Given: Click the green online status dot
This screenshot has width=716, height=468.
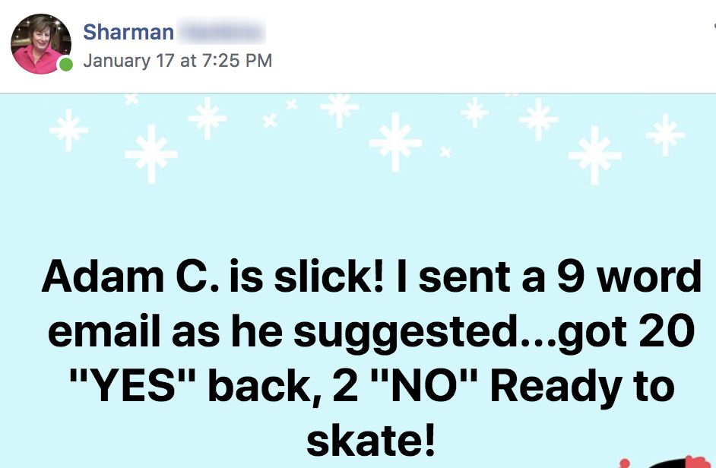Looking at the screenshot, I should pyautogui.click(x=66, y=65).
